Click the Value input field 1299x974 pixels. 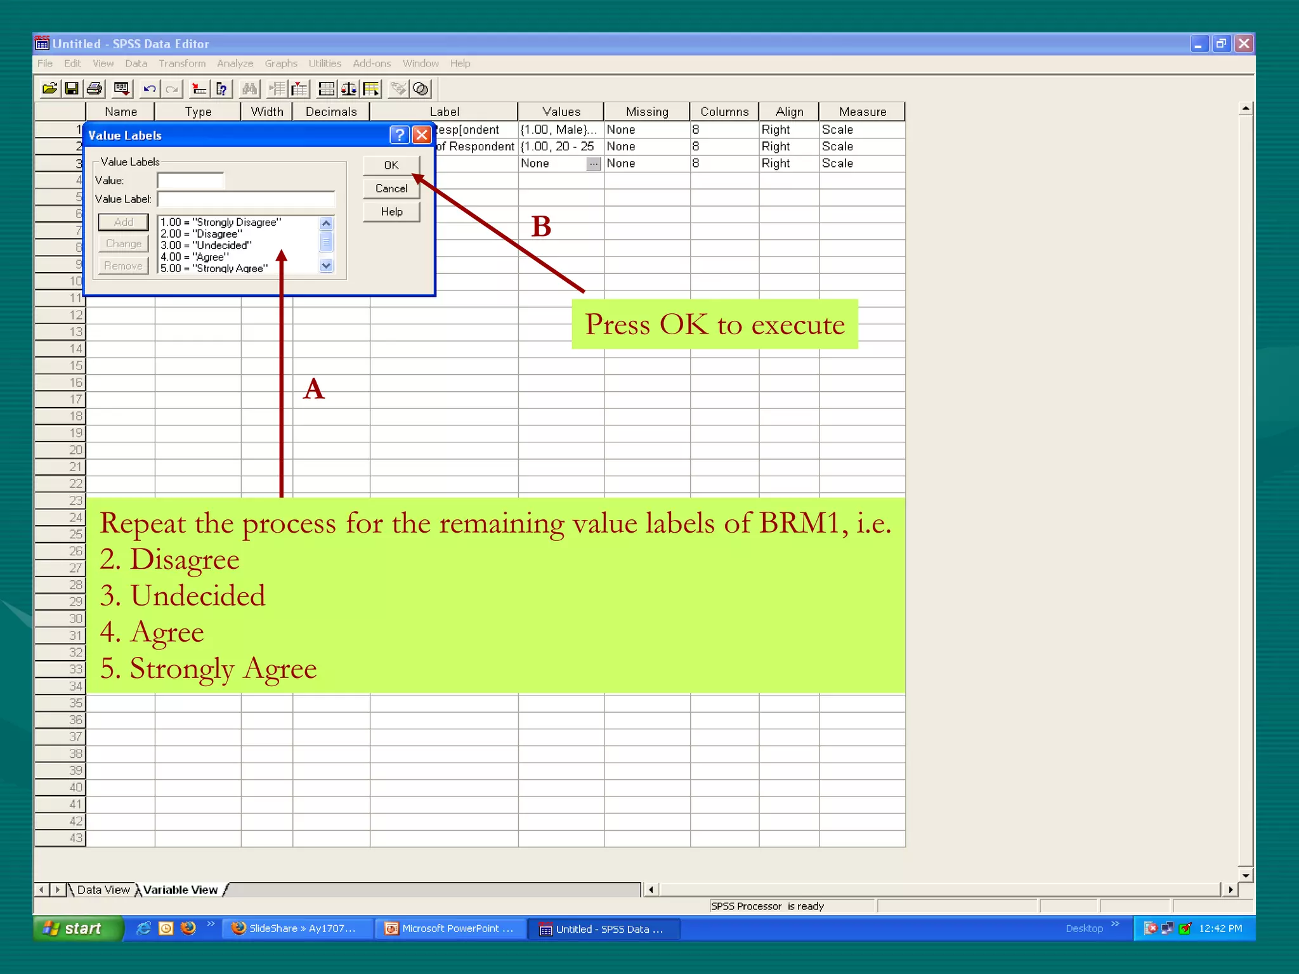coord(191,181)
